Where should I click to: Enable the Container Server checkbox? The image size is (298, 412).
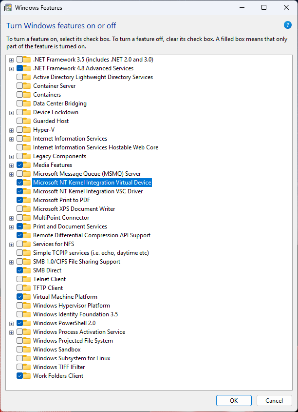click(x=19, y=86)
